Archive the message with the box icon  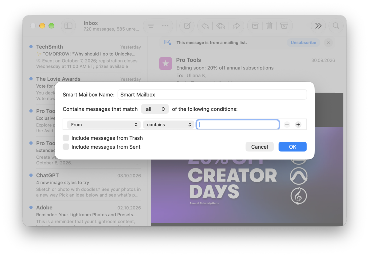pyautogui.click(x=255, y=26)
